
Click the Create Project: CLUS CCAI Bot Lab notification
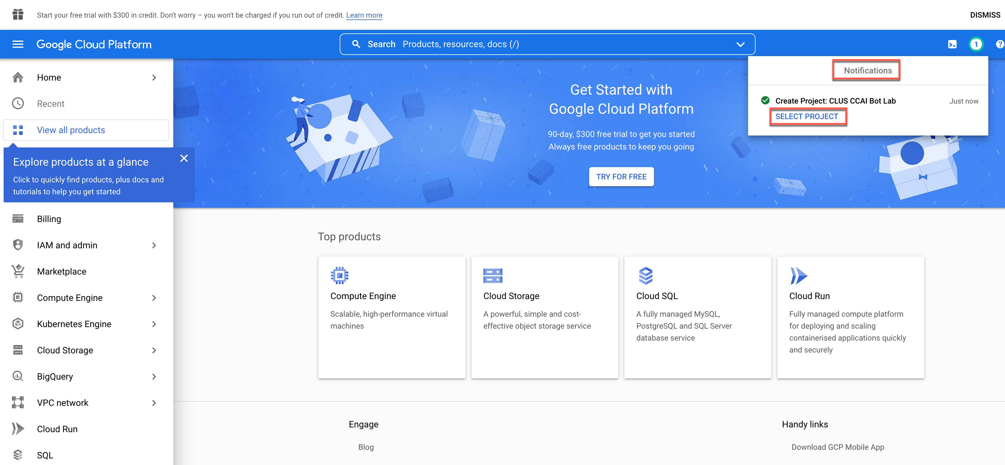tap(835, 101)
